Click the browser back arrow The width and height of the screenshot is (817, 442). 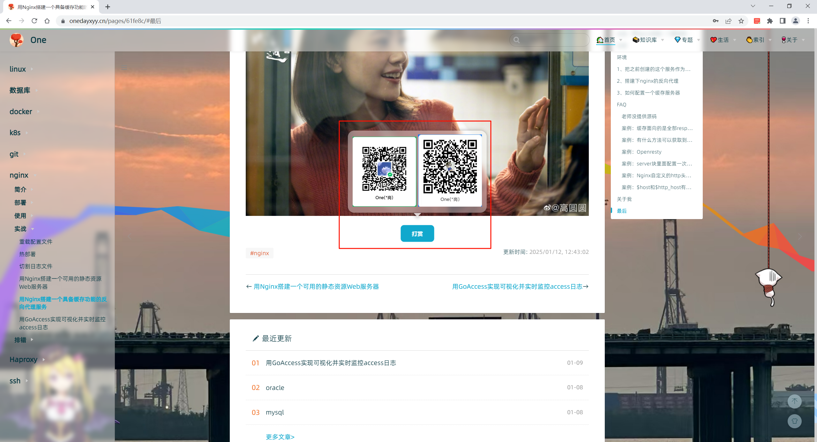click(x=9, y=21)
